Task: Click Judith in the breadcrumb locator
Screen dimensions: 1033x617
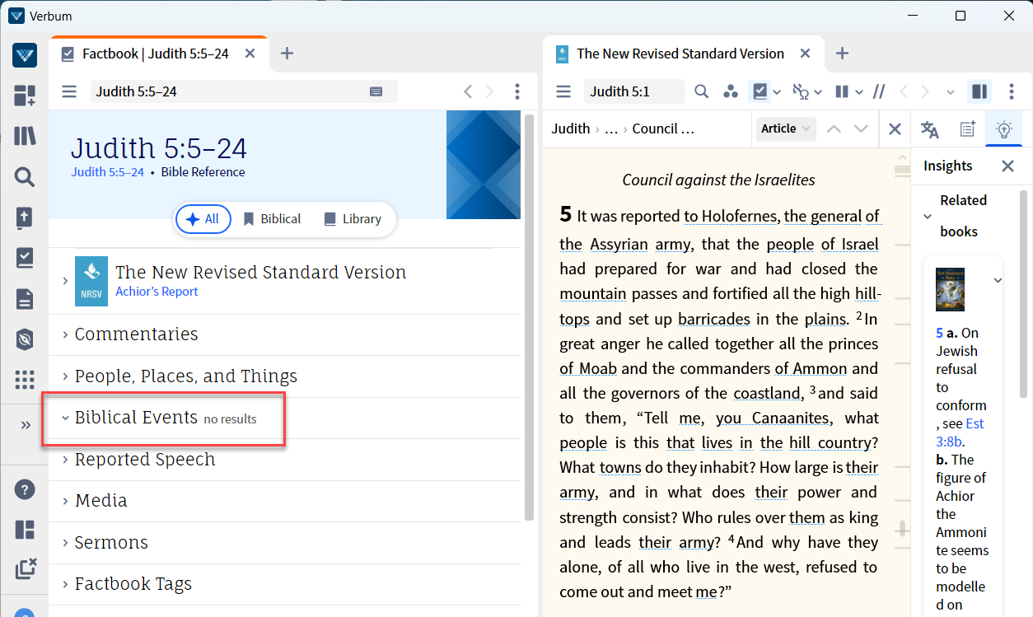Action: (x=571, y=129)
